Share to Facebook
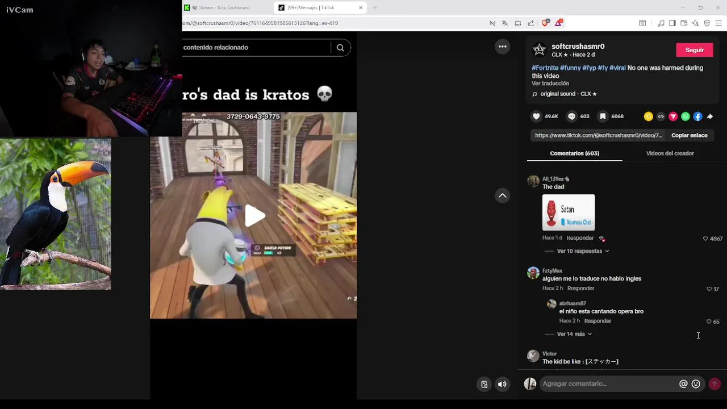 [x=698, y=116]
